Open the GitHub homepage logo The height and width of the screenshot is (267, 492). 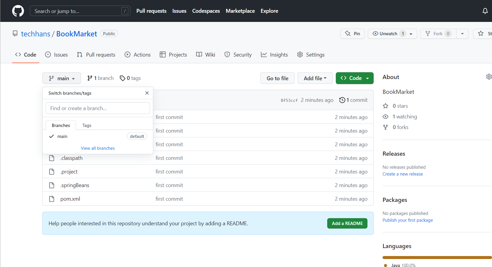point(18,11)
